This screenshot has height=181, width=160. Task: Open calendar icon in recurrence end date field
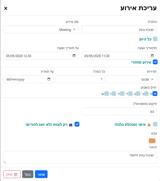click(x=49, y=79)
